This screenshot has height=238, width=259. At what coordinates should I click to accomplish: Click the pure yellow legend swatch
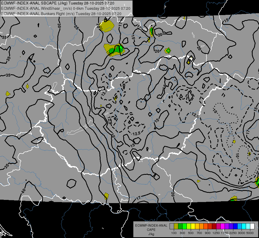click(x=193, y=226)
